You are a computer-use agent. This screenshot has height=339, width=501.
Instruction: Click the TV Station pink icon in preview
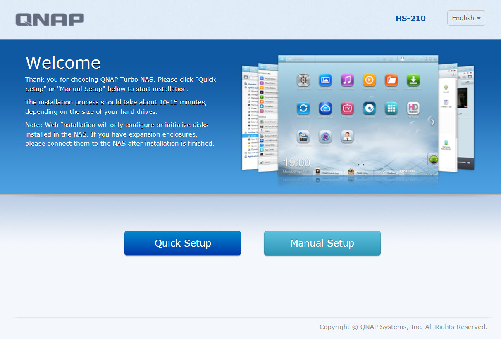click(x=347, y=108)
